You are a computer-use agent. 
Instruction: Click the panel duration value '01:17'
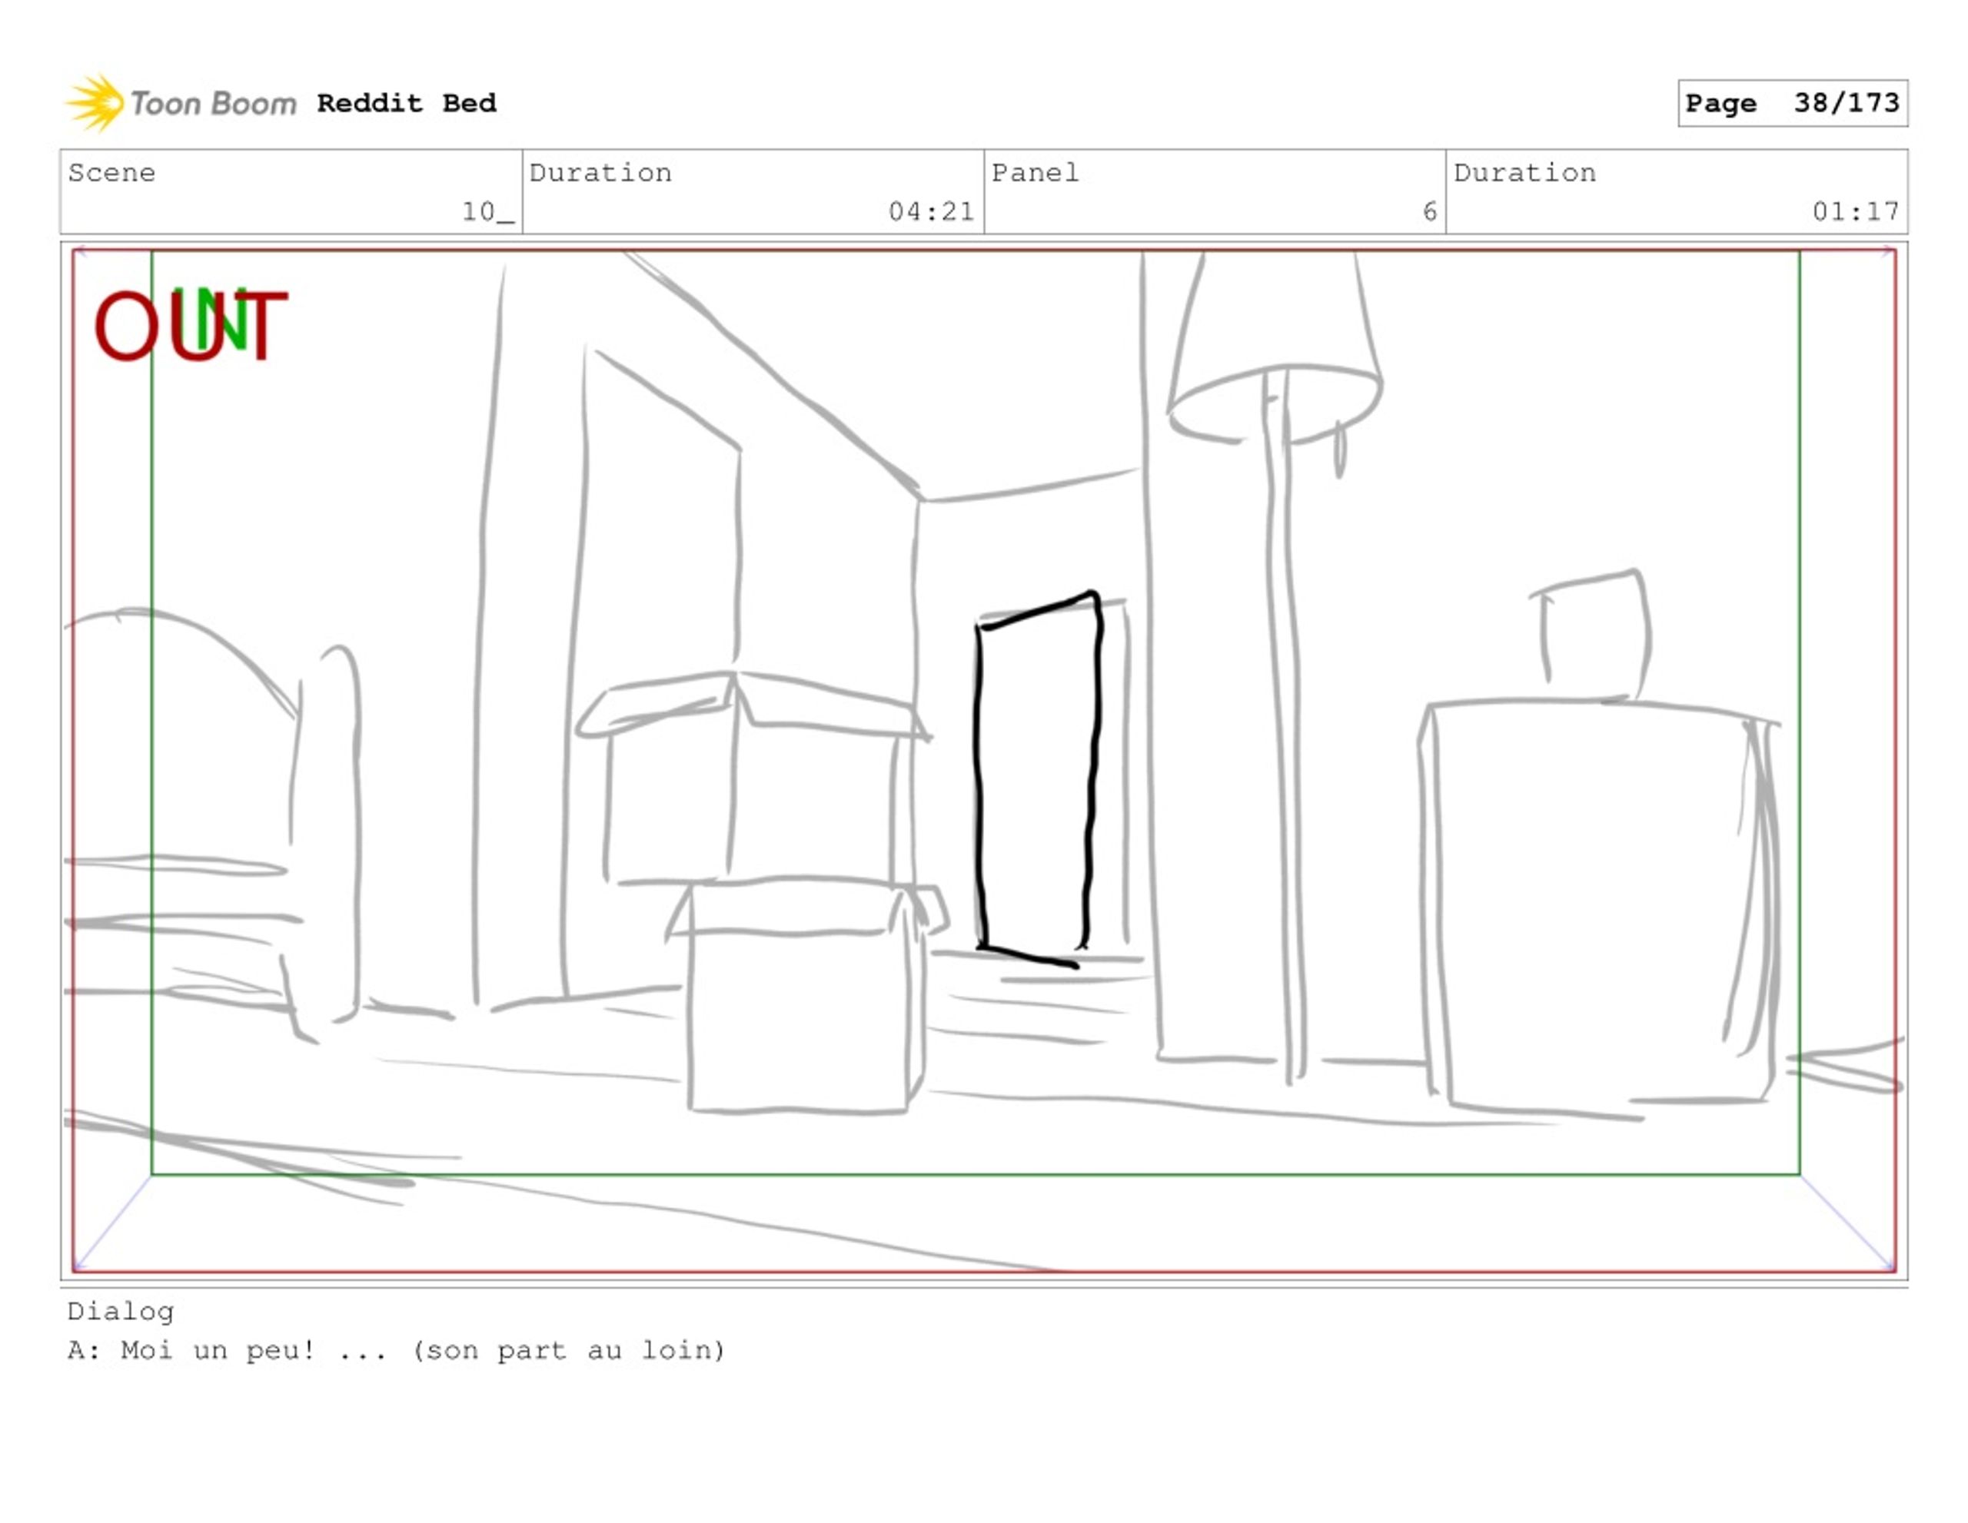(1855, 211)
